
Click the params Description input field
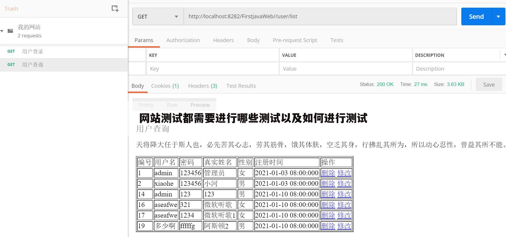(x=459, y=69)
